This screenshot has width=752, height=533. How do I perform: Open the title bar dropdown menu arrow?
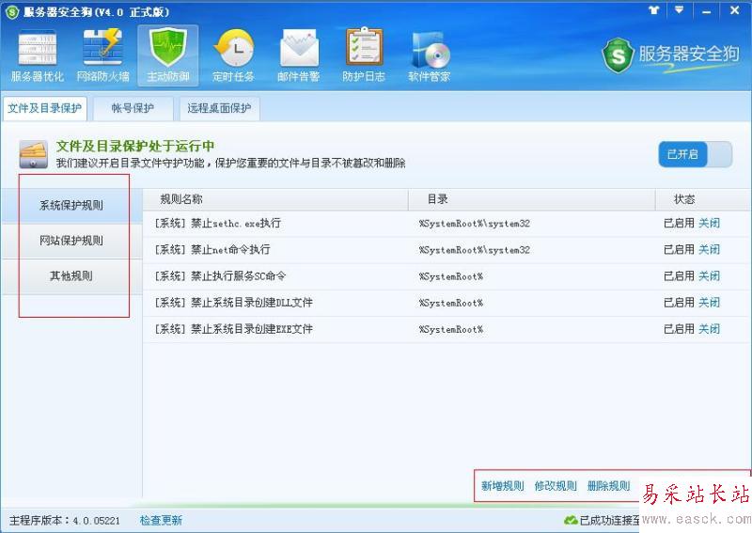[x=679, y=10]
